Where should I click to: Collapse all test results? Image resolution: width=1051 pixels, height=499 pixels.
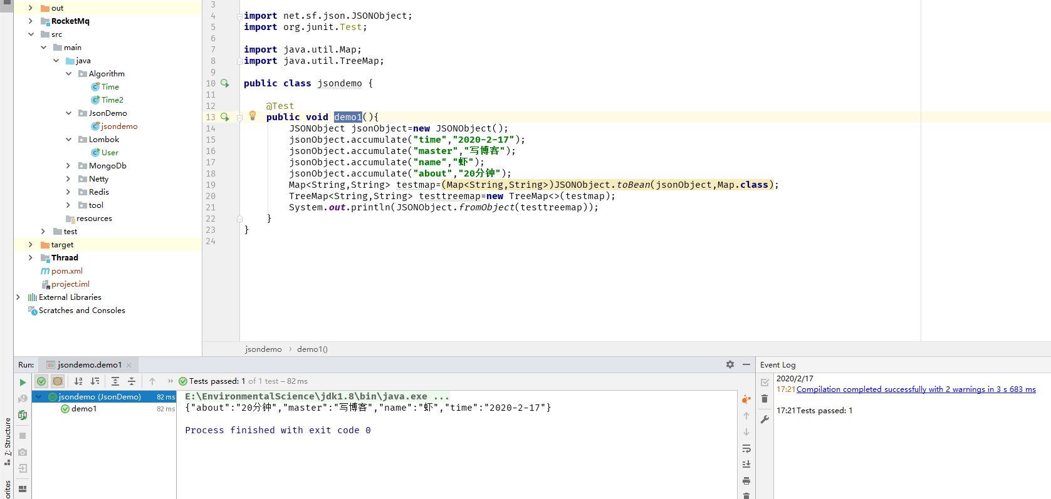132,381
